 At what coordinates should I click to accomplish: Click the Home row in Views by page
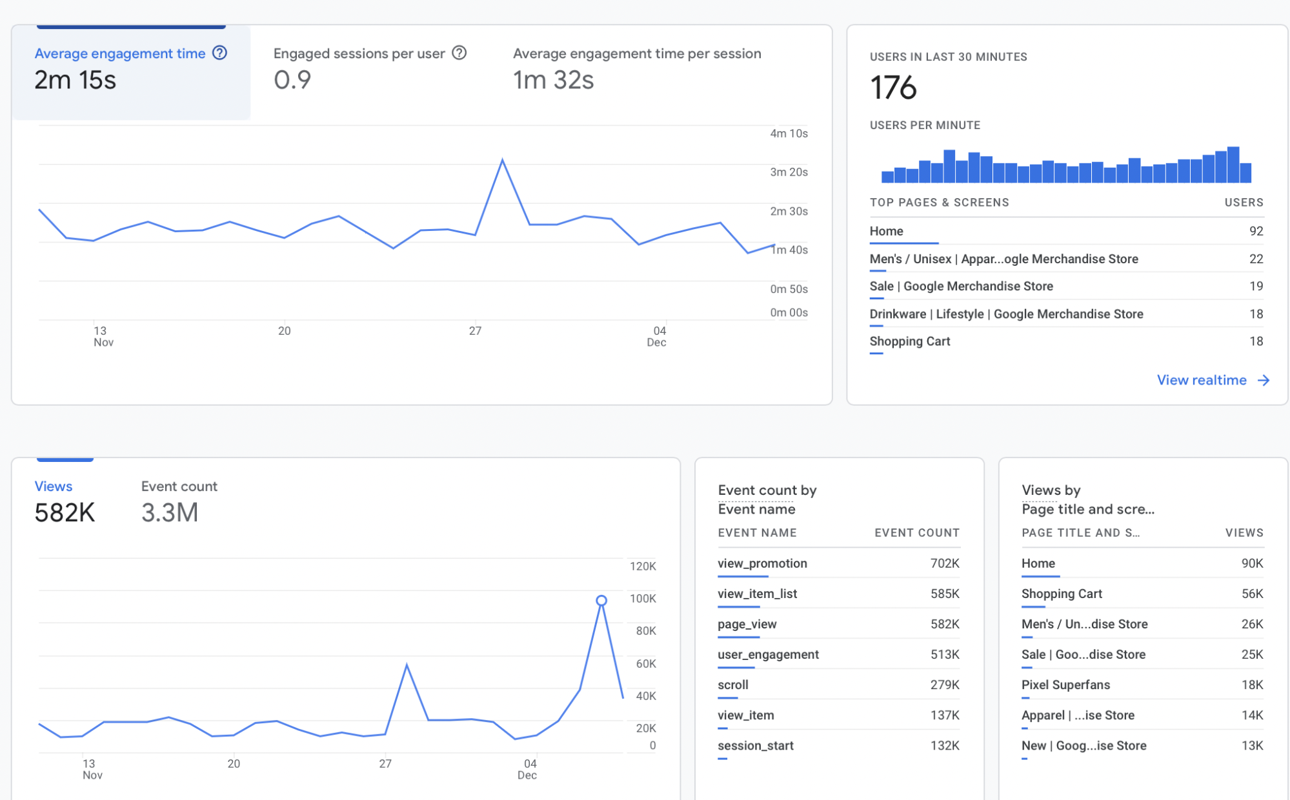click(1142, 563)
